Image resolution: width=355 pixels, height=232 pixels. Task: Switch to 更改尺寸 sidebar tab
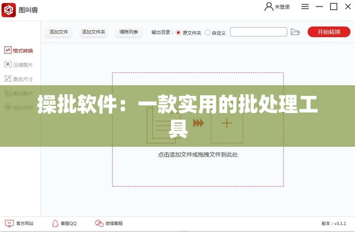tap(18, 79)
